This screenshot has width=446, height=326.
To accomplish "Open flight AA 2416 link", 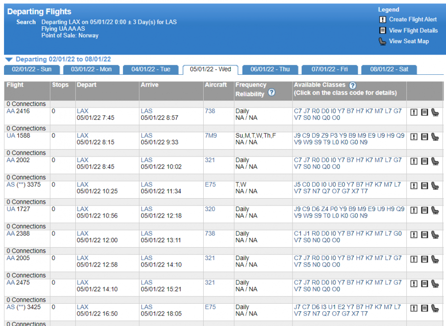I will 18,111.
